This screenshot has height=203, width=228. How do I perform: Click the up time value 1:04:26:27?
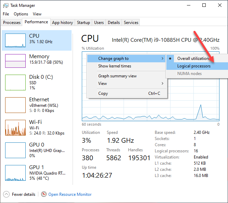pos(97,175)
